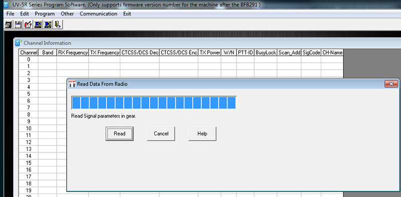Click the Save floppy disk toolbar icon
The height and width of the screenshot is (197, 401).
coord(18,25)
